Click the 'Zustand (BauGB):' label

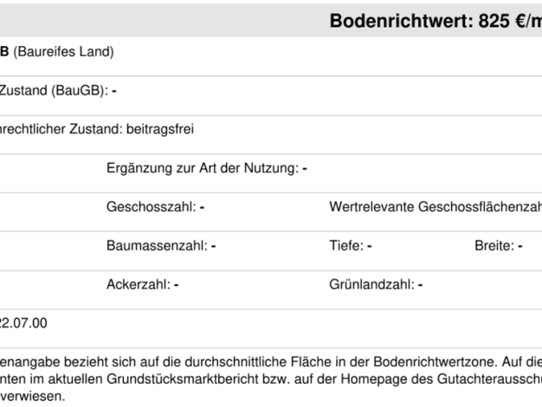tap(54, 91)
